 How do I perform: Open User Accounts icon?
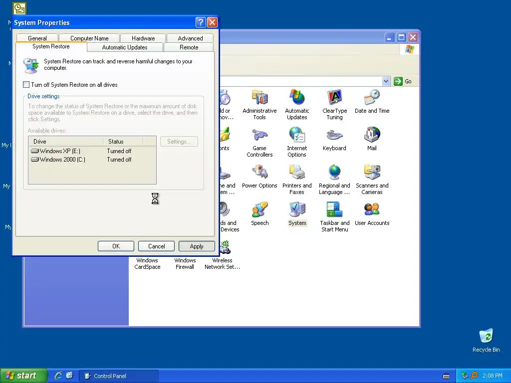coord(372,214)
